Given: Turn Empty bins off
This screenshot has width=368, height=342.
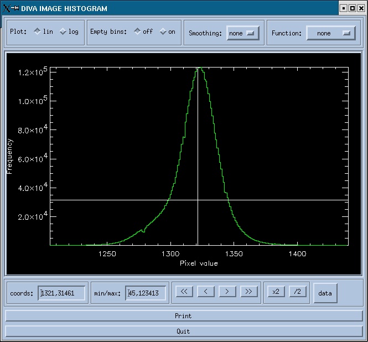Looking at the screenshot, I should click(137, 32).
